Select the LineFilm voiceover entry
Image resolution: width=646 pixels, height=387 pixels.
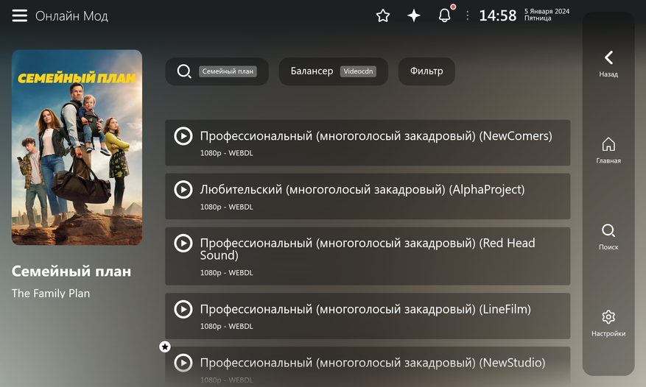point(368,316)
